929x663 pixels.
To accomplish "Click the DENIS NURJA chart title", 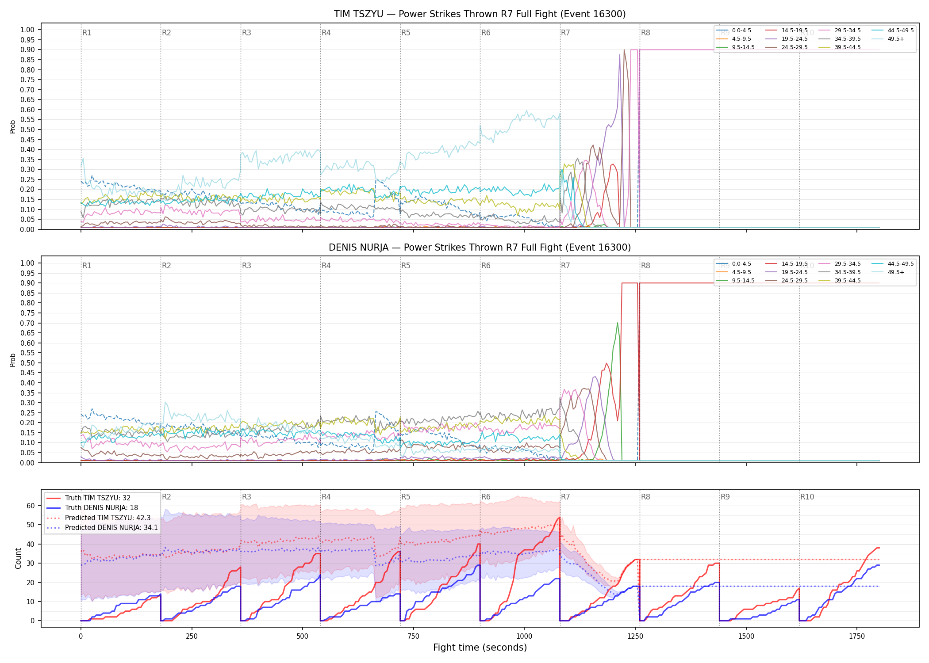I will (480, 248).
